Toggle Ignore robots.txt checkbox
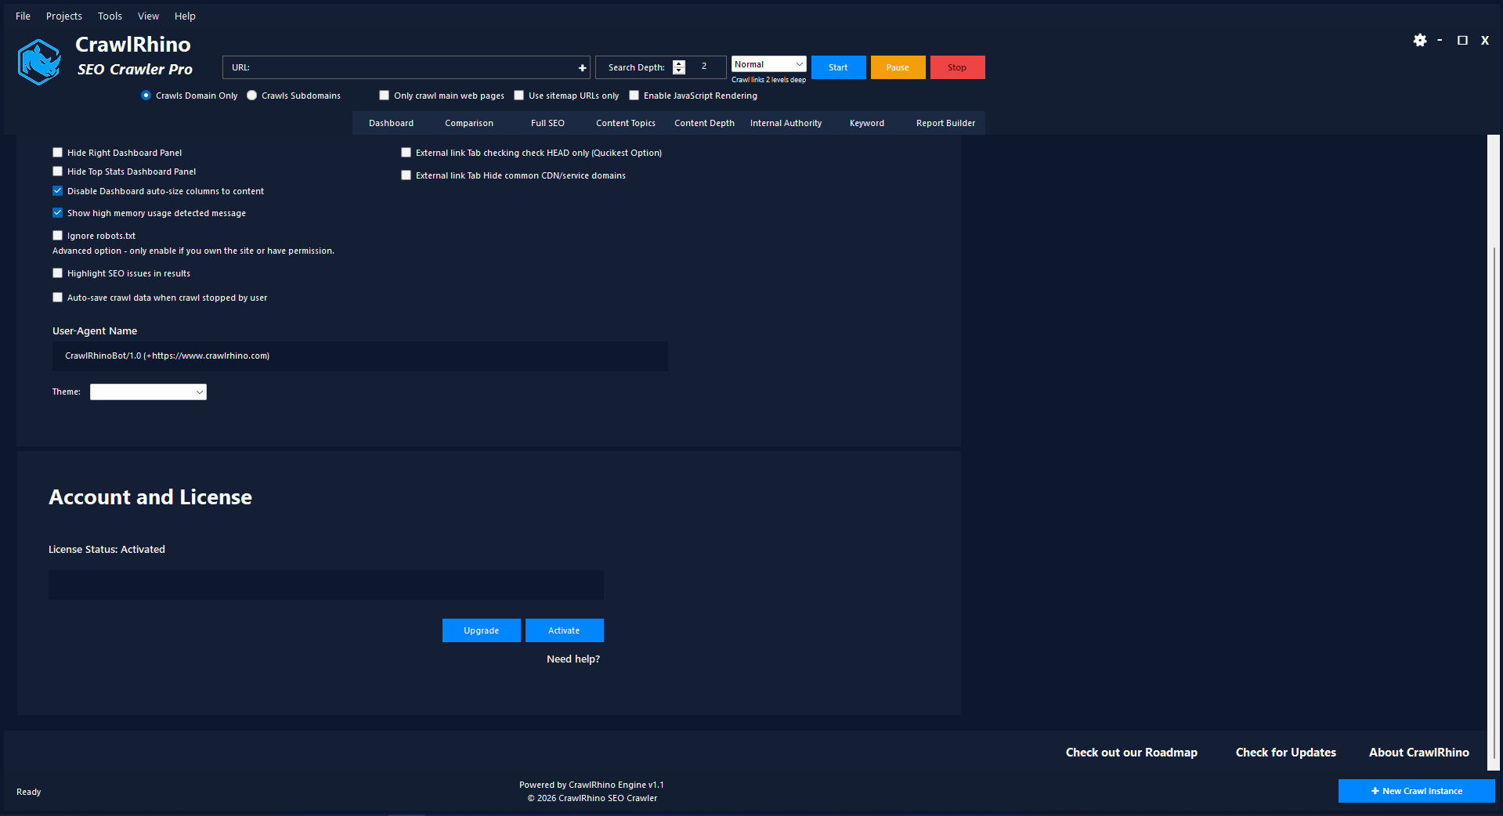1503x816 pixels. click(57, 236)
